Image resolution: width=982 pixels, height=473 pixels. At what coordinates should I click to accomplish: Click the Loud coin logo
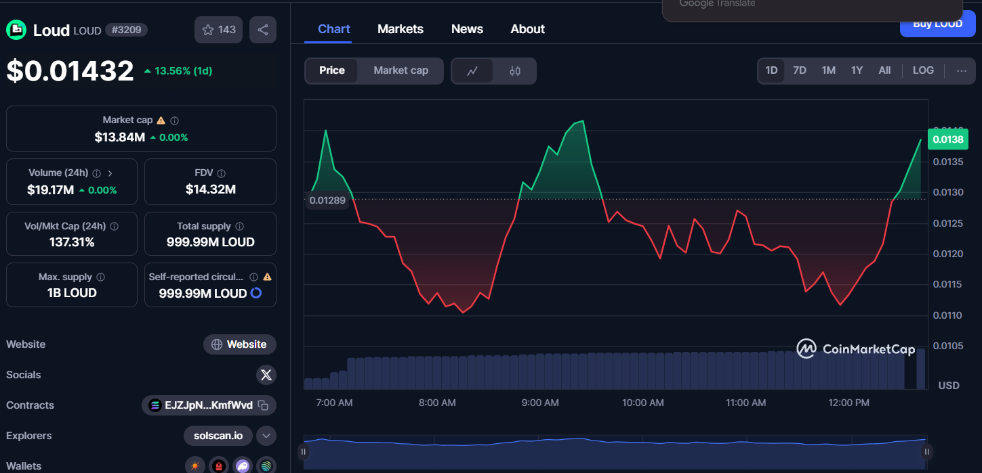[x=16, y=30]
